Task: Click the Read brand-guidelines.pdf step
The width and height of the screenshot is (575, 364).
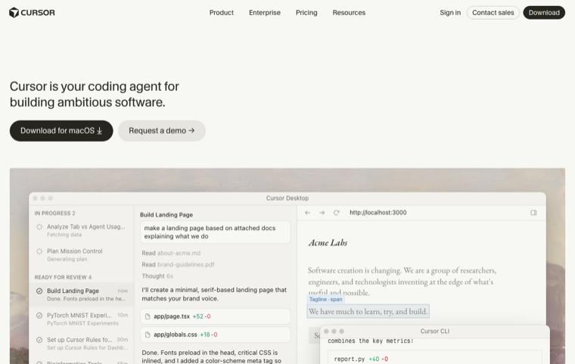Action: click(178, 265)
